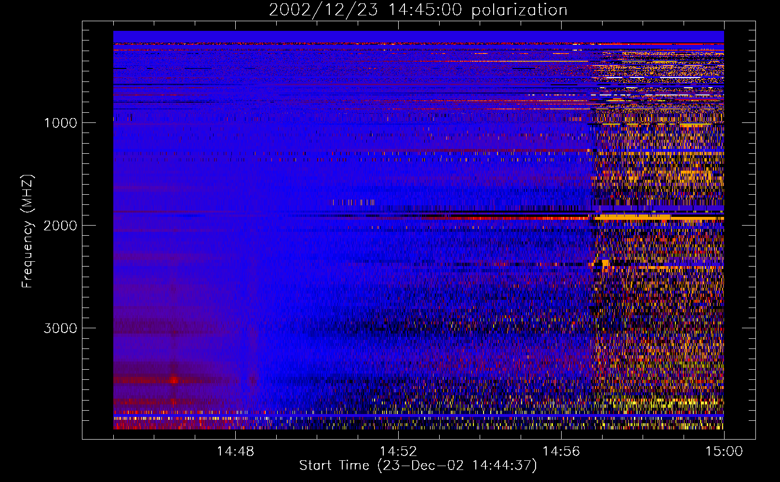The image size is (780, 482).
Task: Click the 3000 frequency tick label
Action: (x=60, y=328)
